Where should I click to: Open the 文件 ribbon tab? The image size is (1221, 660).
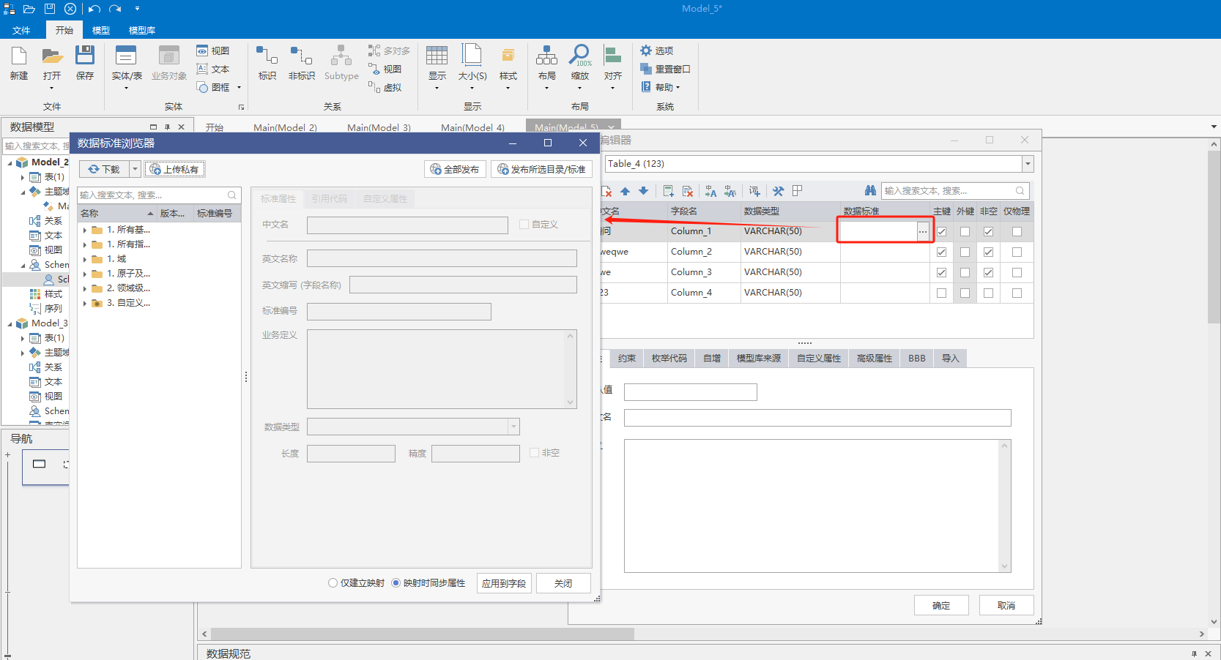(x=21, y=30)
